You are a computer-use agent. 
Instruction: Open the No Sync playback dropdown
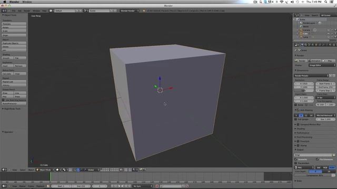(x=142, y=186)
